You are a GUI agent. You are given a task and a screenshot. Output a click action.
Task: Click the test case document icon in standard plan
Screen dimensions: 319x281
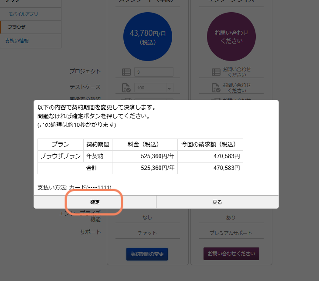pyautogui.click(x=126, y=88)
